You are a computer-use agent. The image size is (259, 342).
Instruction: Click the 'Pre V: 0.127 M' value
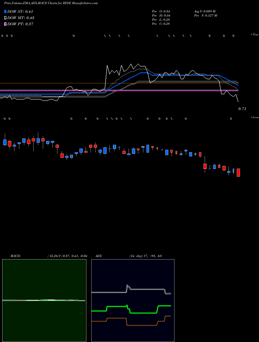[206, 16]
